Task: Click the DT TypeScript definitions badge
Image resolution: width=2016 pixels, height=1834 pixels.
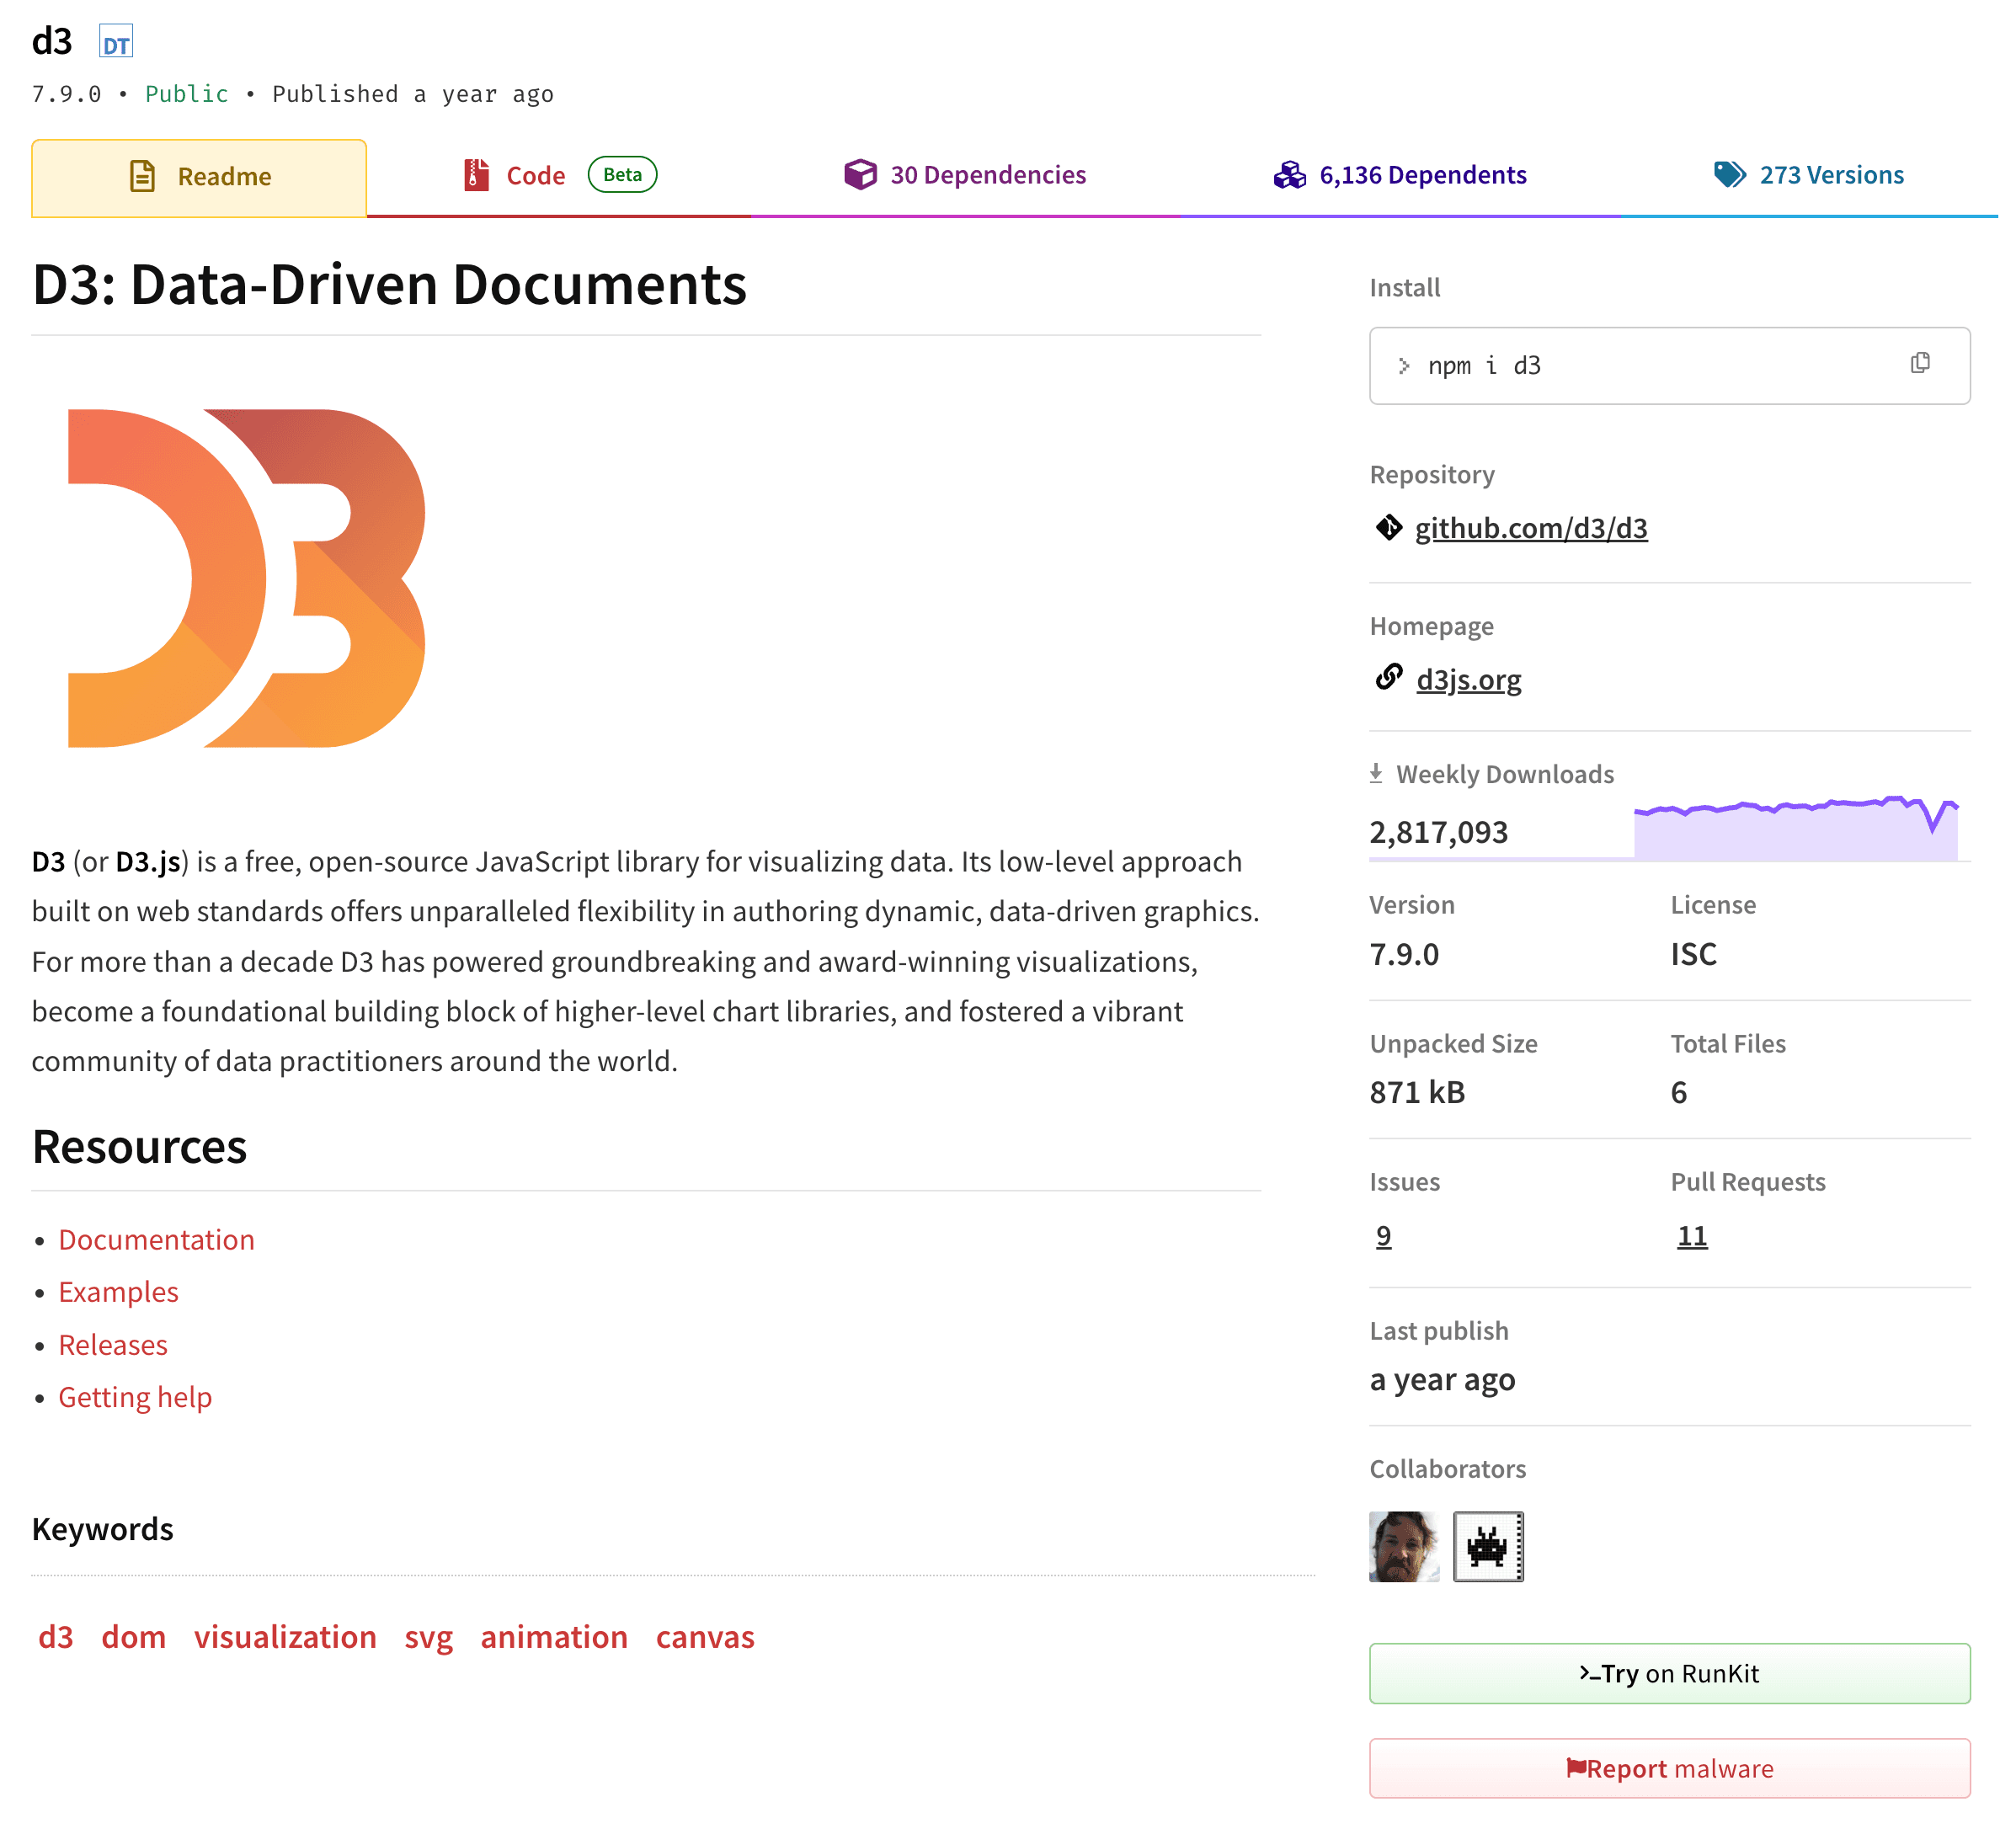Action: 116,43
